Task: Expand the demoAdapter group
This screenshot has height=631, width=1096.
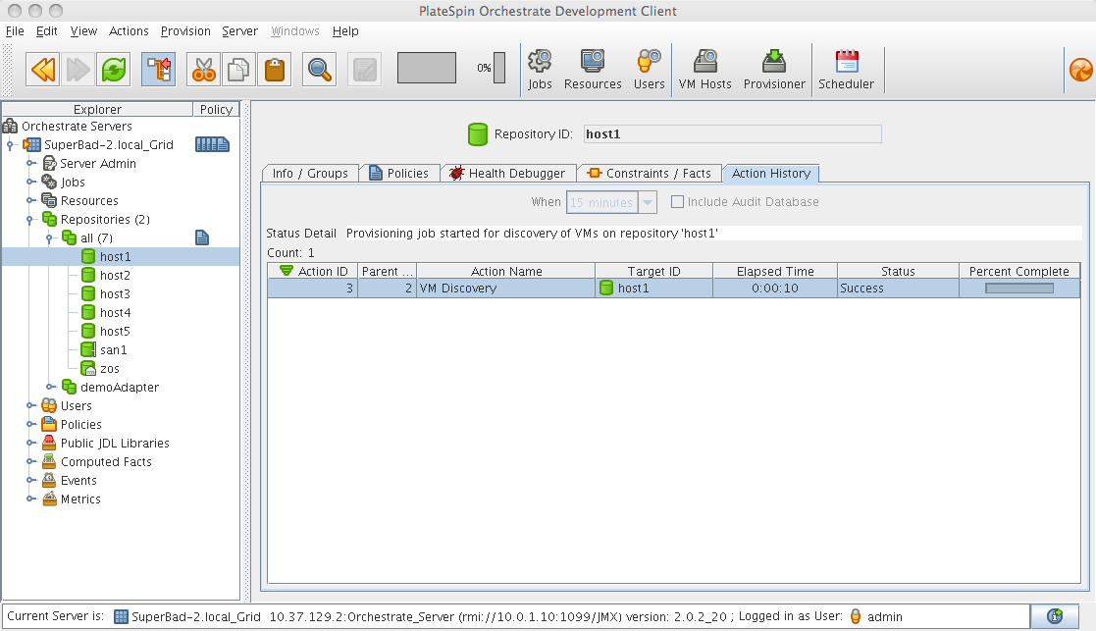Action: [50, 387]
